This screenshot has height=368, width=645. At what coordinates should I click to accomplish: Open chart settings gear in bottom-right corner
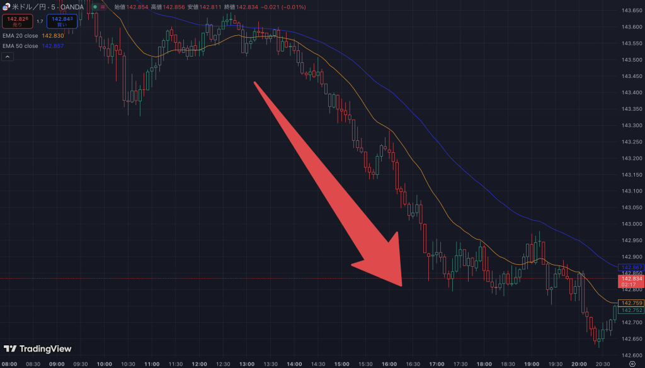click(x=632, y=364)
